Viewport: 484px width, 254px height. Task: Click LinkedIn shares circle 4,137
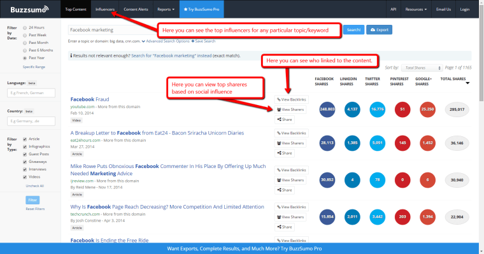[x=352, y=109]
